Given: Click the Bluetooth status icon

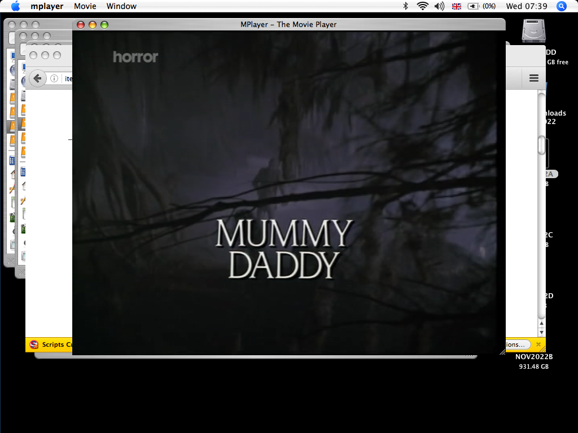Looking at the screenshot, I should coord(405,6).
